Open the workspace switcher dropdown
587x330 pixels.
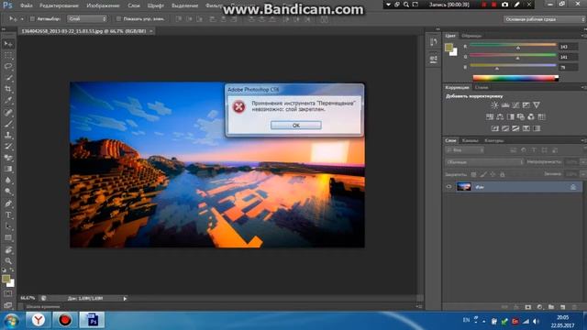click(544, 19)
